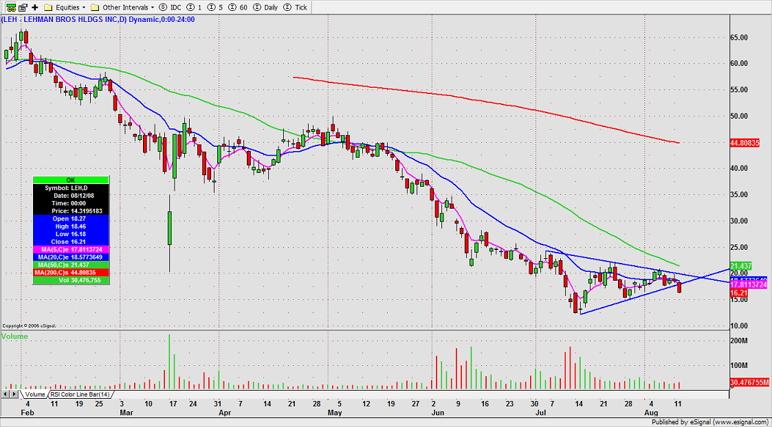The height and width of the screenshot is (427, 772).
Task: Click the green Volume pane label
Action: [14, 336]
